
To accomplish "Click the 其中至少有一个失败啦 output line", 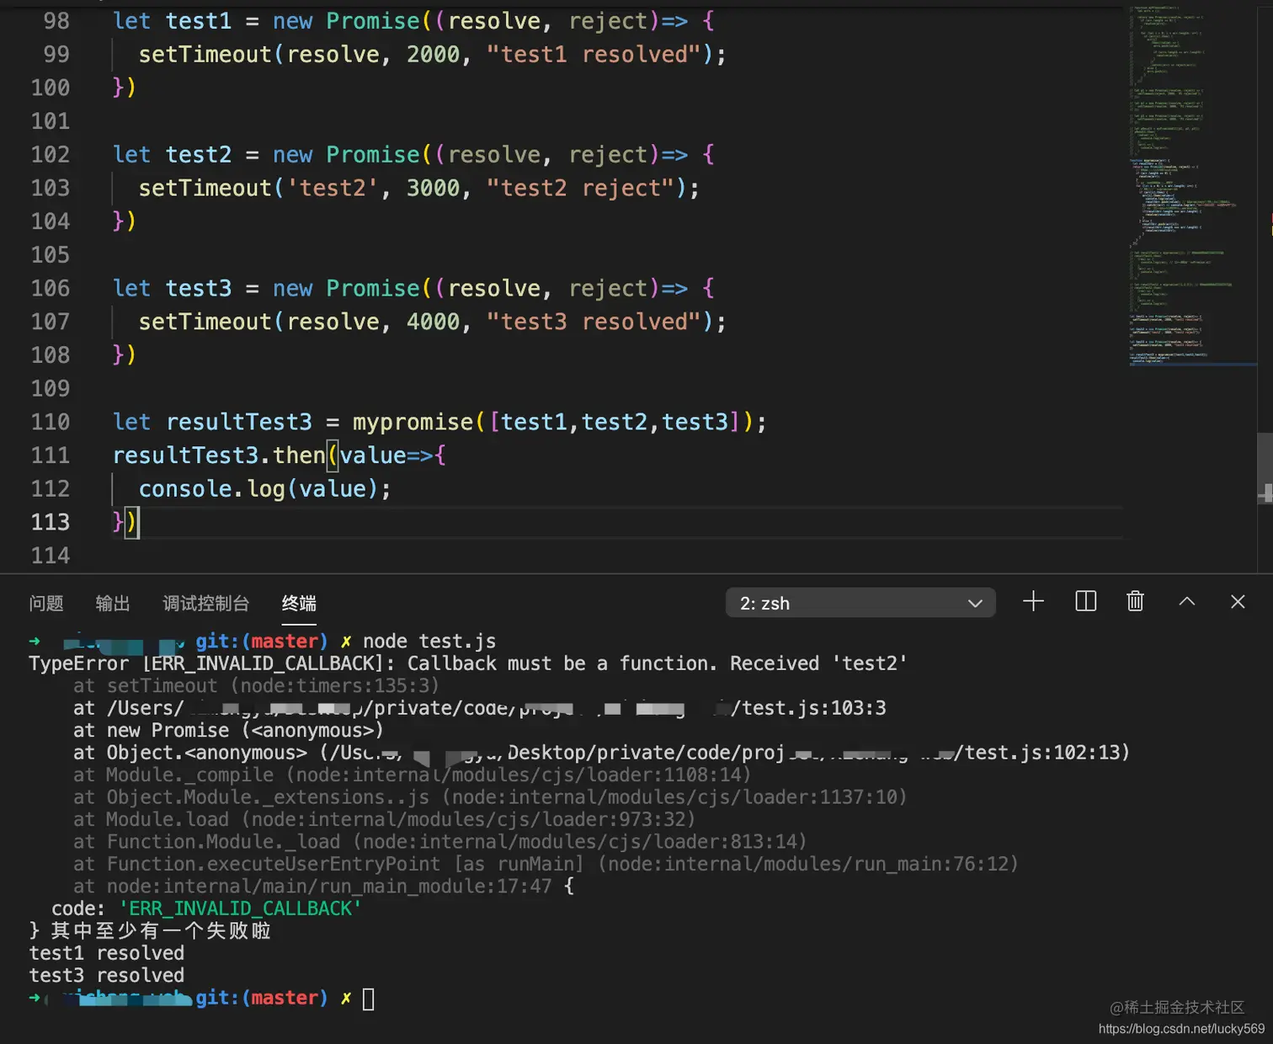I will [161, 930].
